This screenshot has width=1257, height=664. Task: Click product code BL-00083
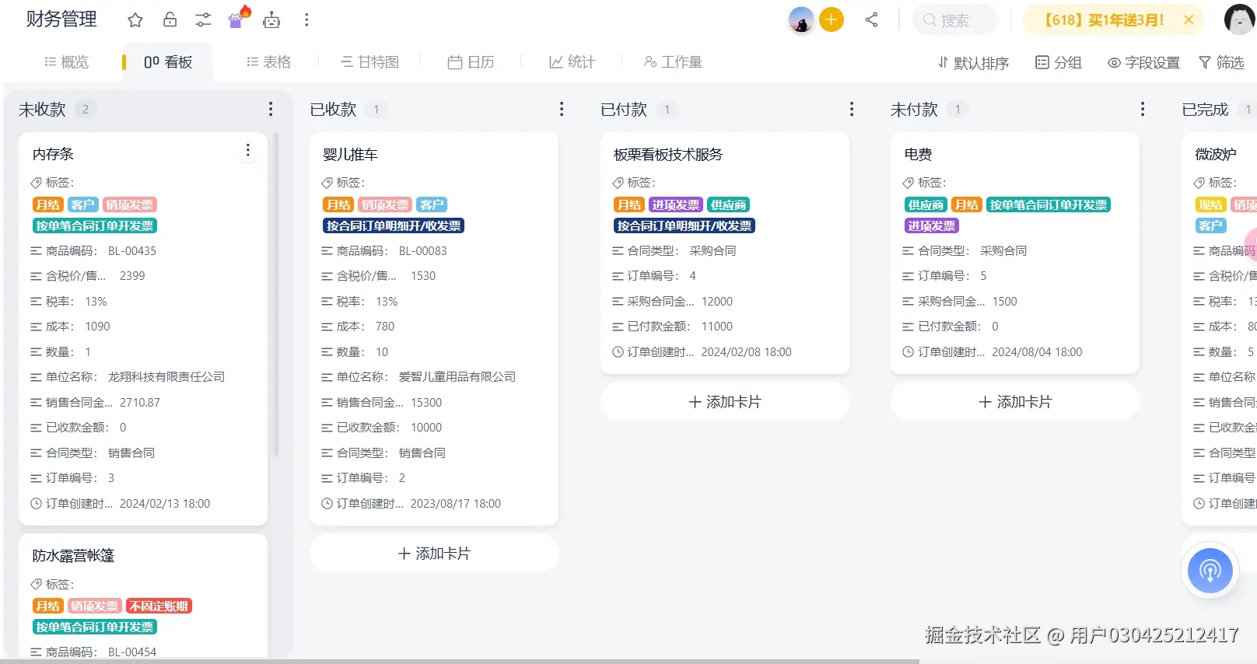point(423,251)
